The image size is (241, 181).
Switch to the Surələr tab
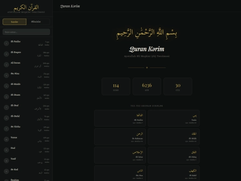coord(14,22)
